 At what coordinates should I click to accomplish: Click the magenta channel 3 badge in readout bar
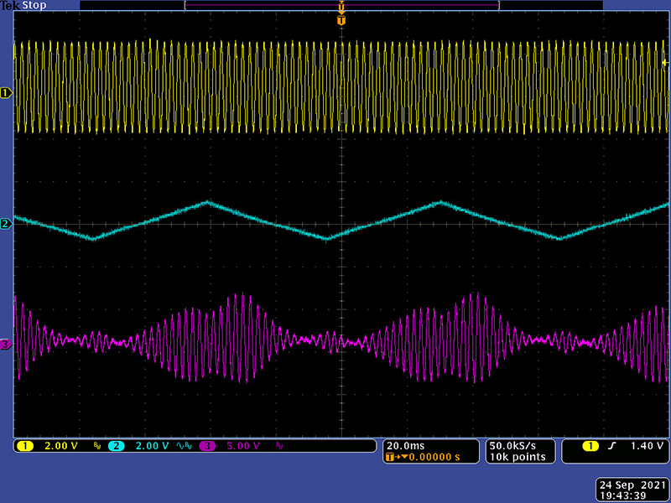(x=206, y=445)
